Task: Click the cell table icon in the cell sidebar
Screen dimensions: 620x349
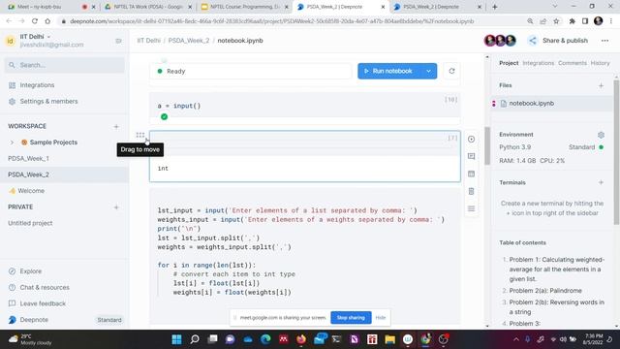Action: tap(471, 174)
